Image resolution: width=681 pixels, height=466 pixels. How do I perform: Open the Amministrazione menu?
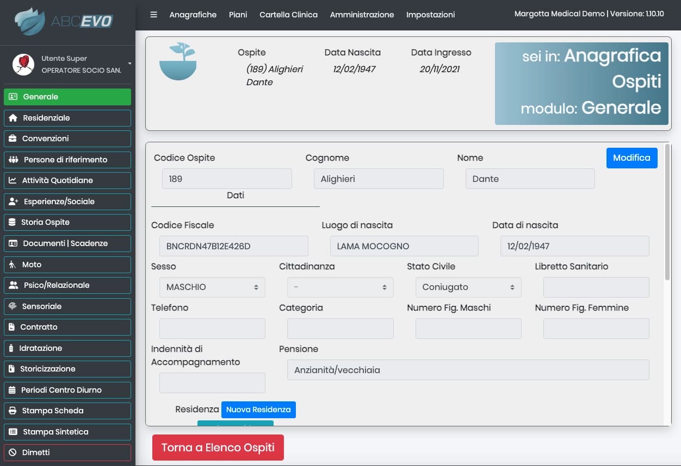pos(362,15)
